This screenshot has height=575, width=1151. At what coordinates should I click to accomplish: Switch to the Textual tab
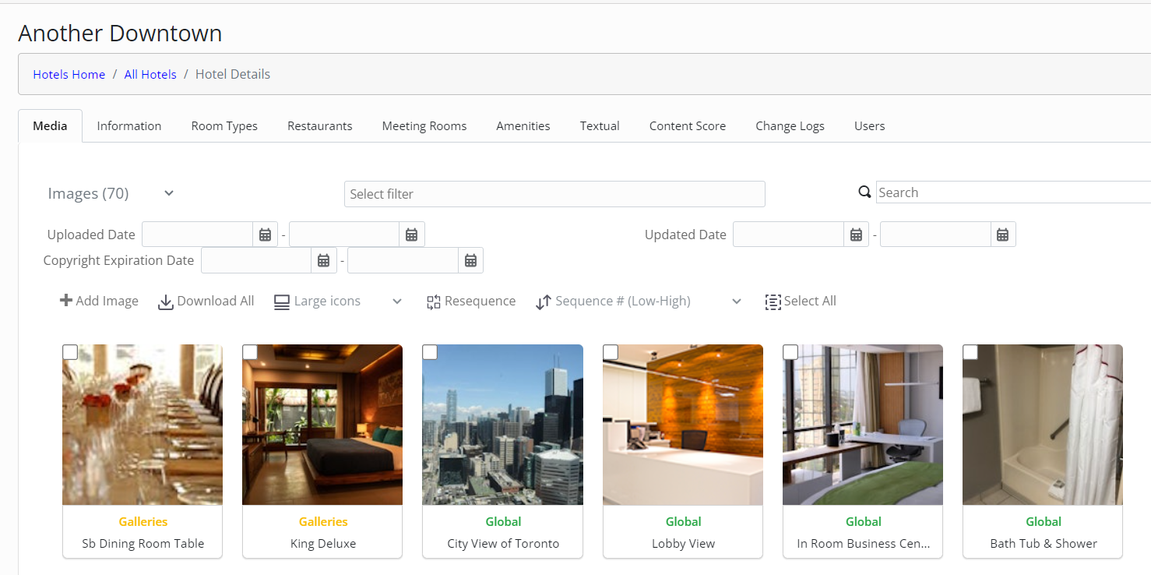tap(600, 125)
